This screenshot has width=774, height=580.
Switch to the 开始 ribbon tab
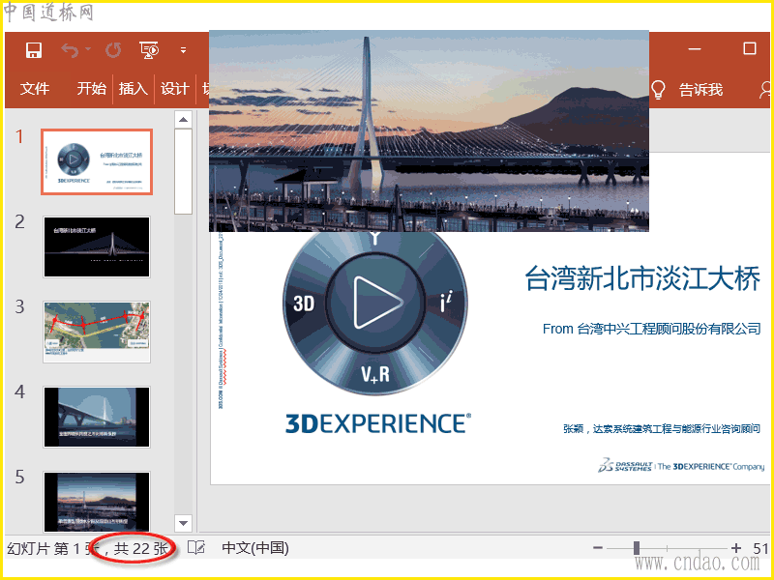coord(91,89)
